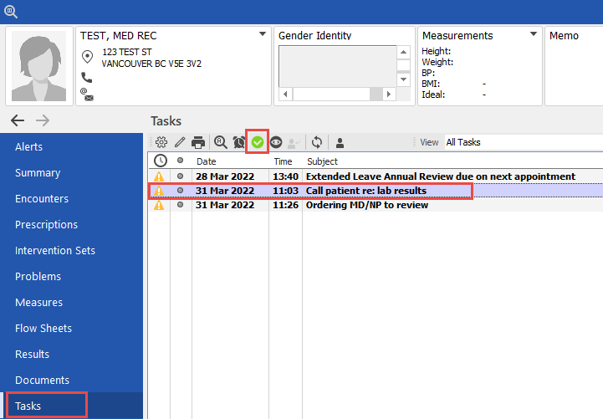Click the alarm clock reminder icon
The height and width of the screenshot is (419, 603).
tap(239, 142)
